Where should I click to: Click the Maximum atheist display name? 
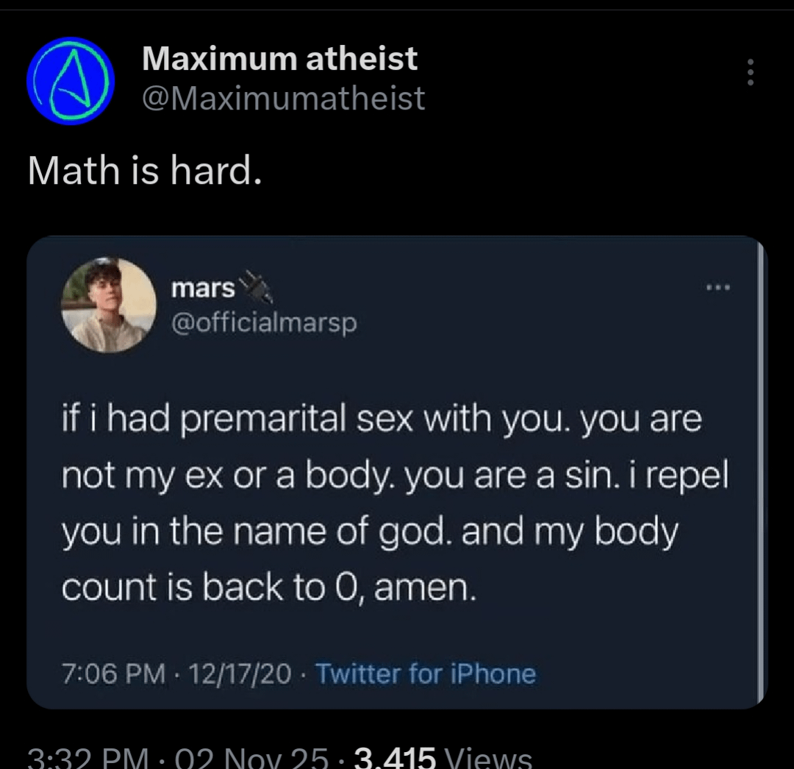click(279, 58)
